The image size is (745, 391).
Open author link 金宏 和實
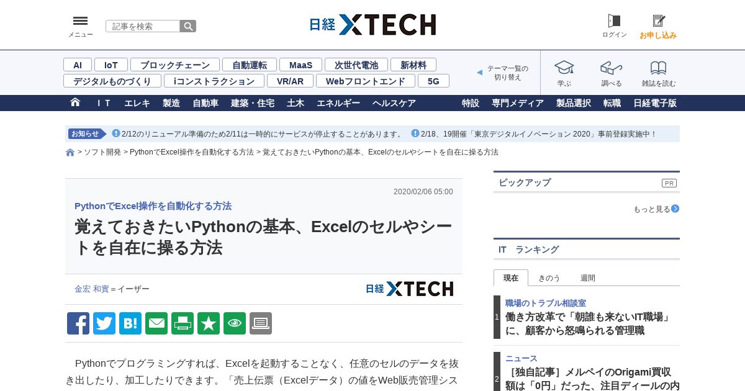pos(91,289)
